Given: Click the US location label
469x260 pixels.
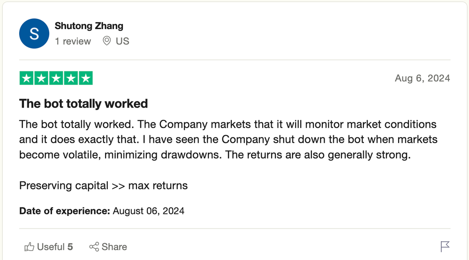Looking at the screenshot, I should 122,41.
